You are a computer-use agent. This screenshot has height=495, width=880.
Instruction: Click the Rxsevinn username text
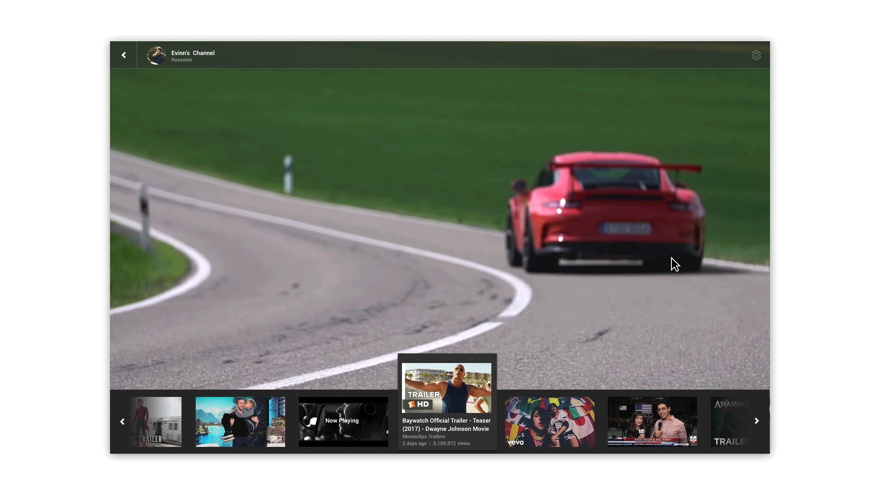[x=181, y=60]
